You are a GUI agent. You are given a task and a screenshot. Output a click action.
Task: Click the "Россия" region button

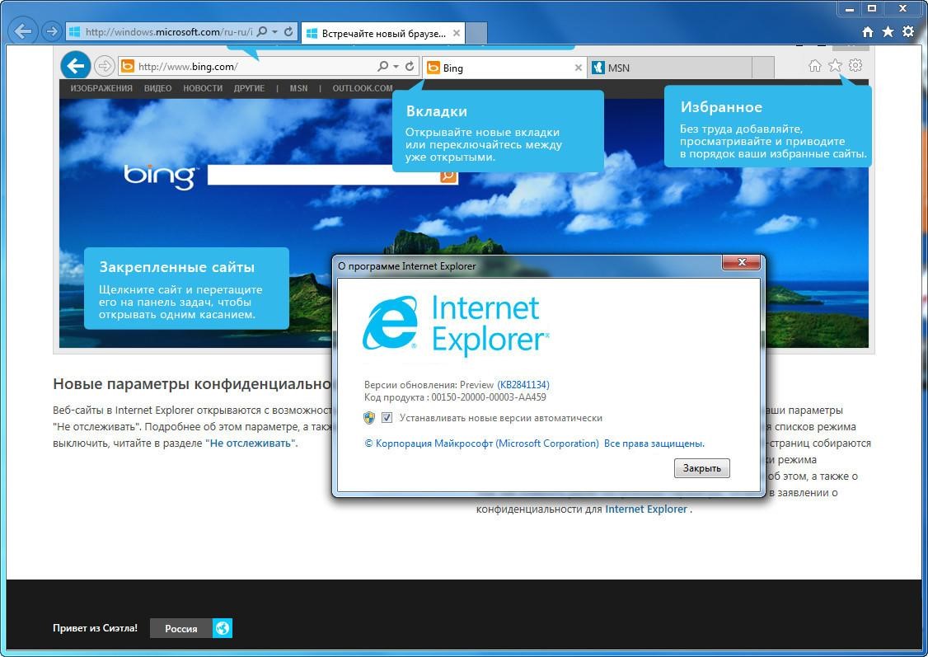pos(181,629)
